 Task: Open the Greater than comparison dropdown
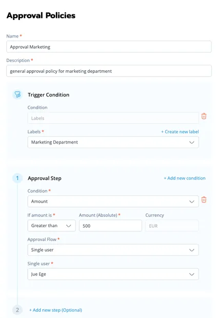click(51, 226)
